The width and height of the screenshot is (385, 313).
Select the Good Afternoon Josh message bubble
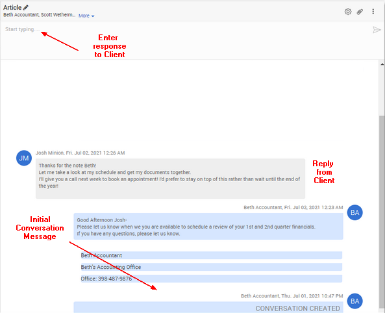[x=208, y=227]
